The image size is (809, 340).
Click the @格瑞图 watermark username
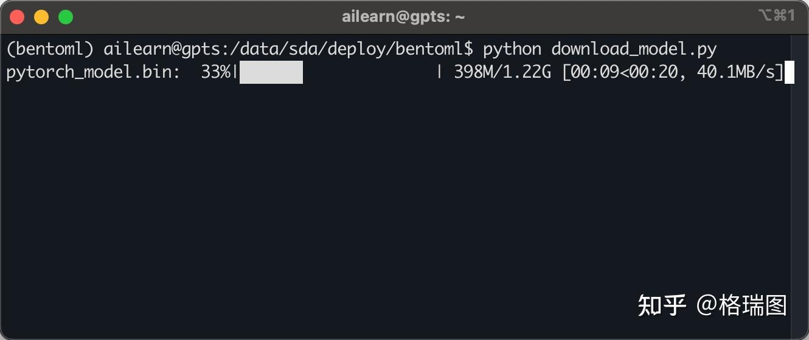click(742, 305)
